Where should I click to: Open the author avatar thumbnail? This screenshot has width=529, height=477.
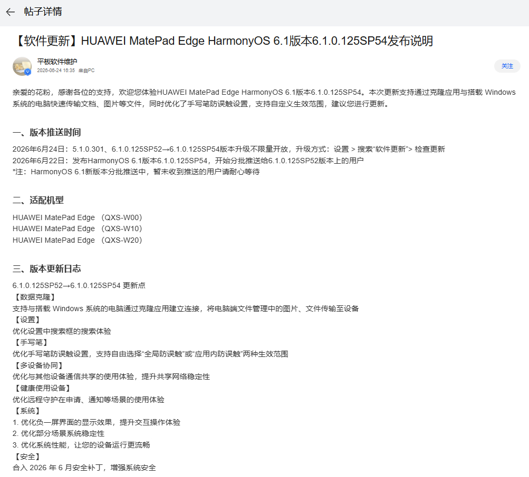[x=22, y=66]
